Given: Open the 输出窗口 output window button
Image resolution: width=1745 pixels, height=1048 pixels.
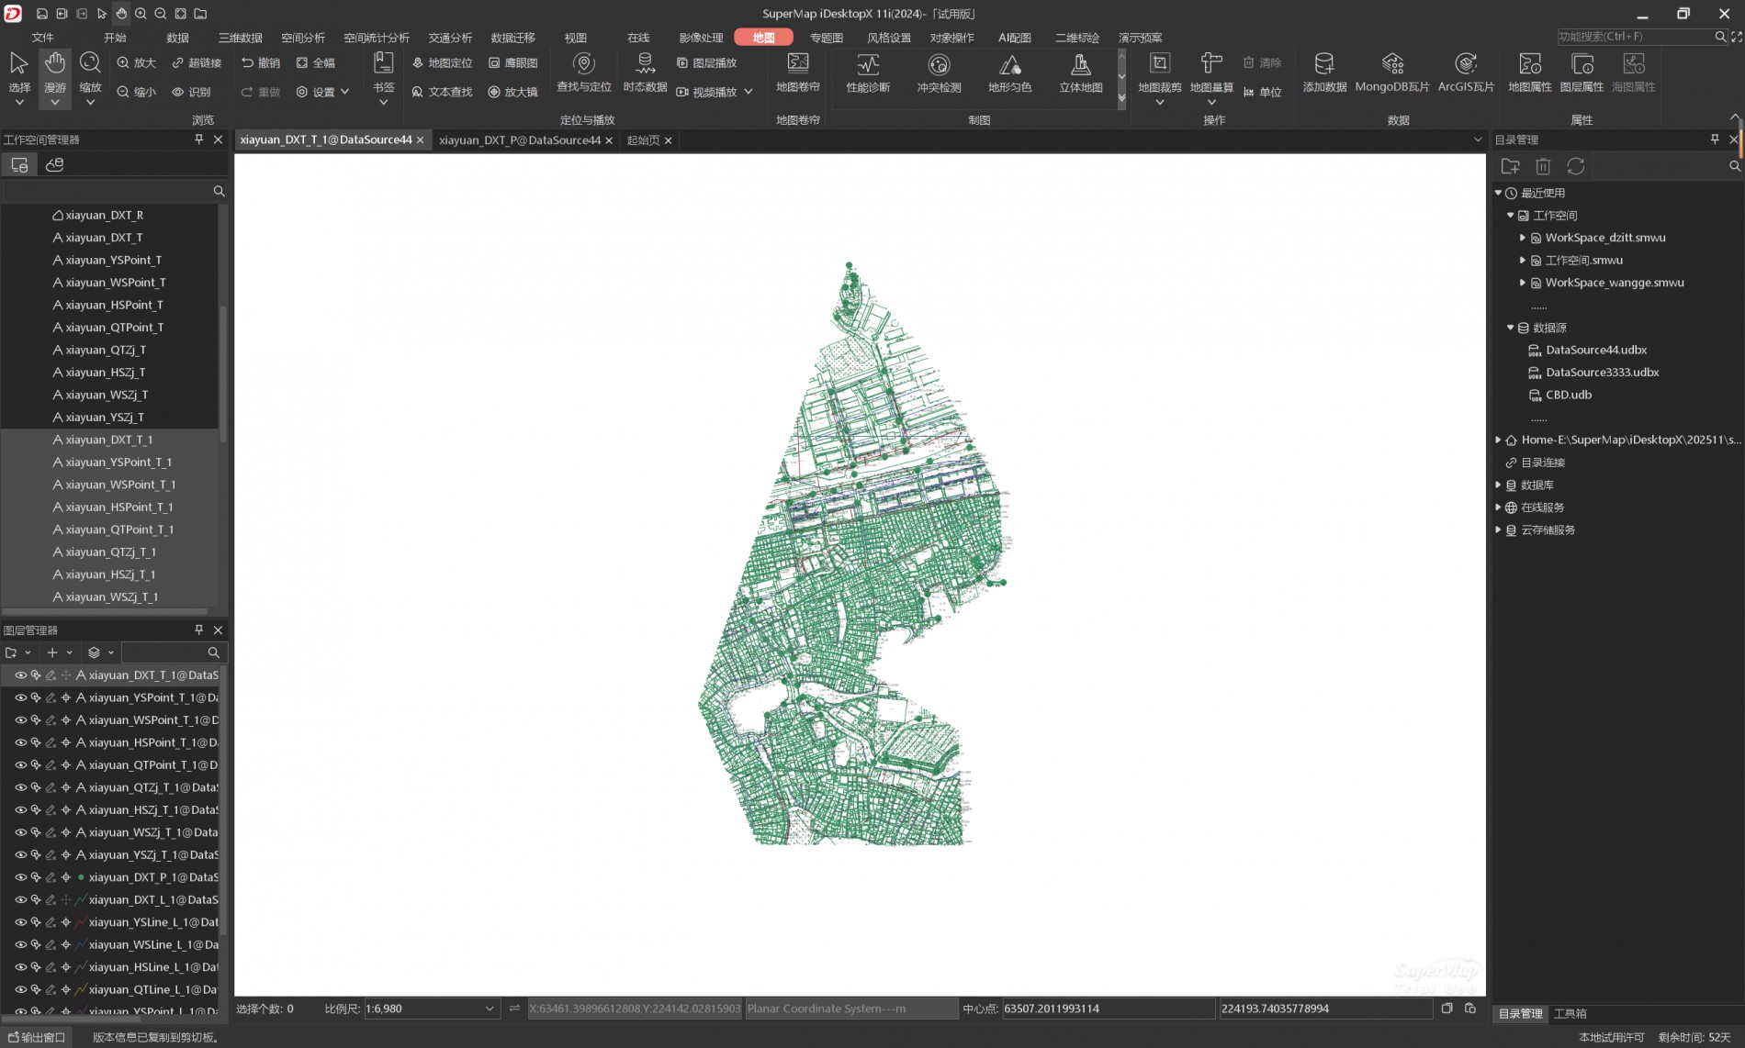Looking at the screenshot, I should [x=37, y=1037].
